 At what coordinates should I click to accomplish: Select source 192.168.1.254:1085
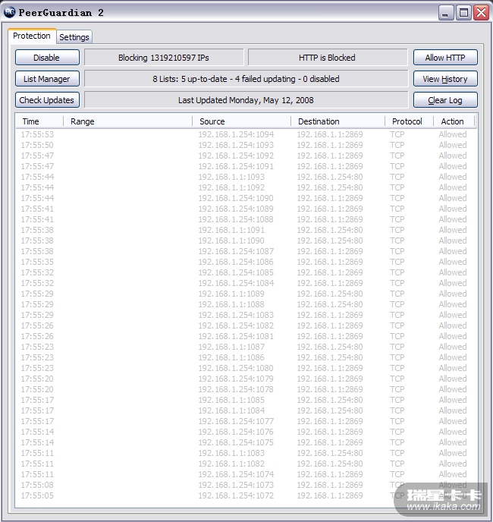click(236, 272)
